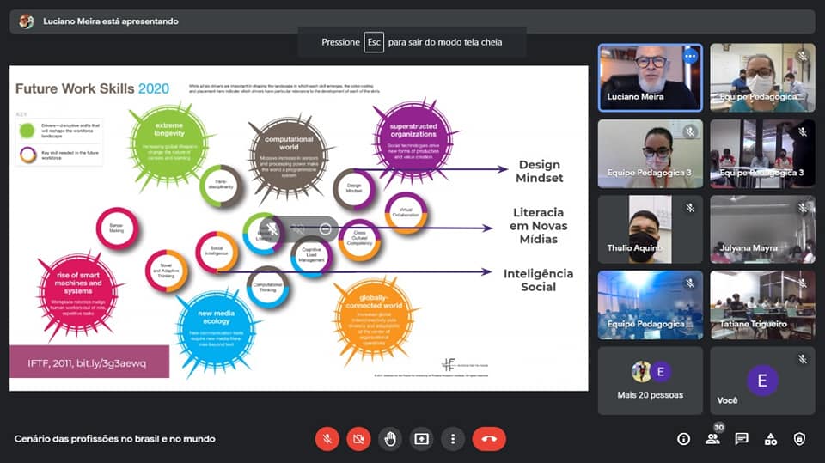Open the Mais 20 pessoas tile

click(651, 381)
